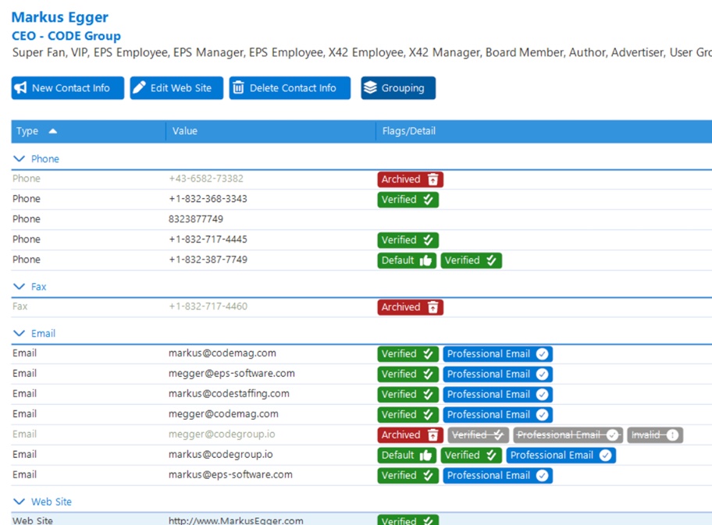Click the megaphone icon on New Contact Info
Screen dimensions: 712x525
pos(20,87)
